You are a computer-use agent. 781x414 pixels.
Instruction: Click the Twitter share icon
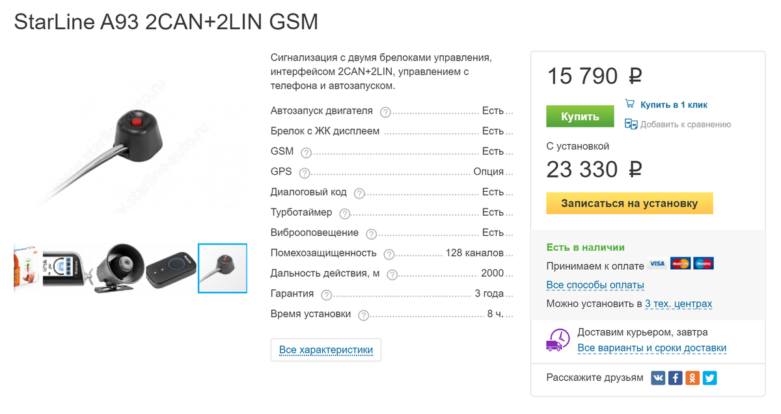[x=709, y=378]
